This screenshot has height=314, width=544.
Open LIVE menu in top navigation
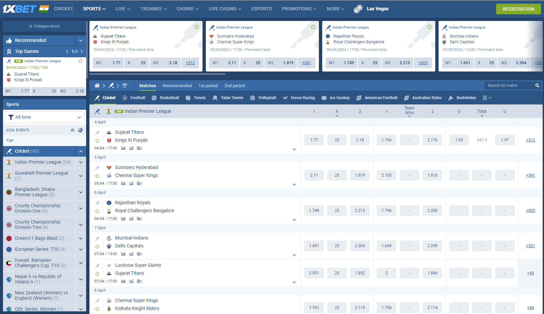pyautogui.click(x=123, y=9)
